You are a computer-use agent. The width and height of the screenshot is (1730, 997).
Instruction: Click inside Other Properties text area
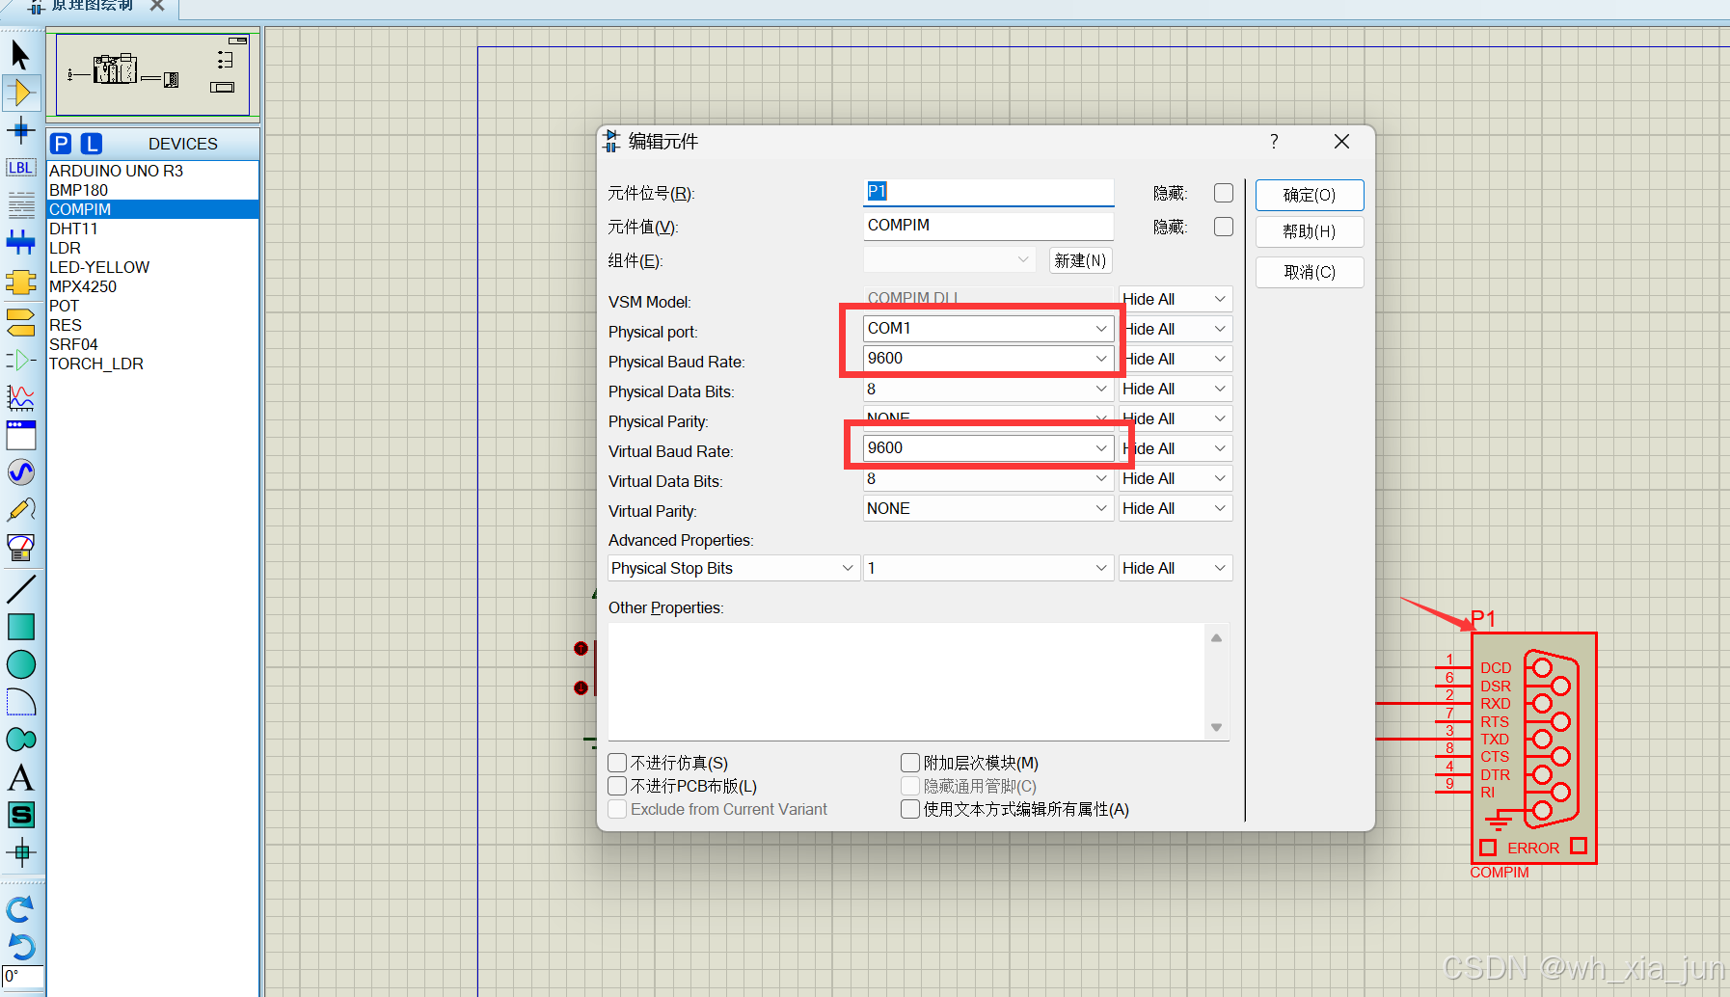tap(906, 681)
